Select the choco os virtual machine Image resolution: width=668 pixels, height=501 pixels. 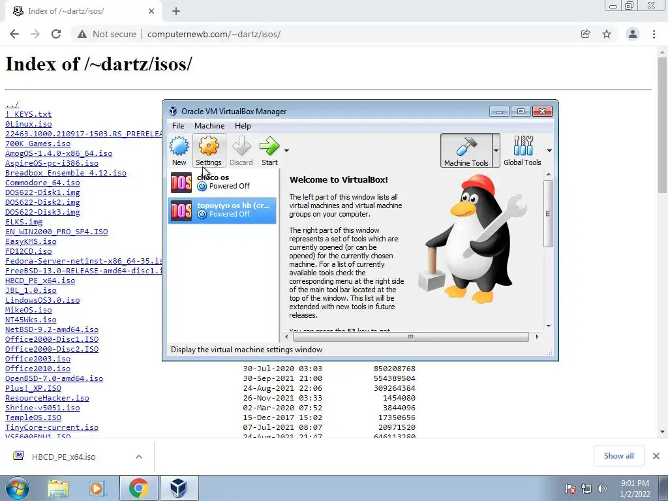click(222, 183)
